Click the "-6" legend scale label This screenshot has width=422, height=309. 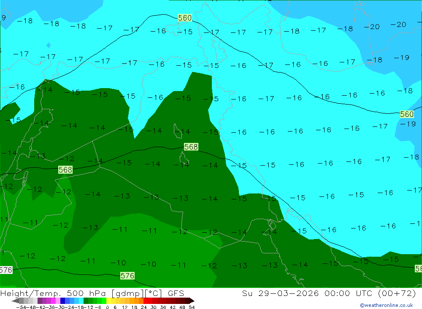tap(98, 307)
